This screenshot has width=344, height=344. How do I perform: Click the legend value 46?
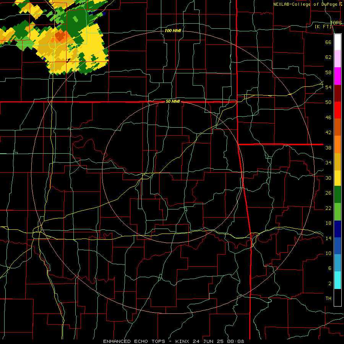pyautogui.click(x=328, y=118)
